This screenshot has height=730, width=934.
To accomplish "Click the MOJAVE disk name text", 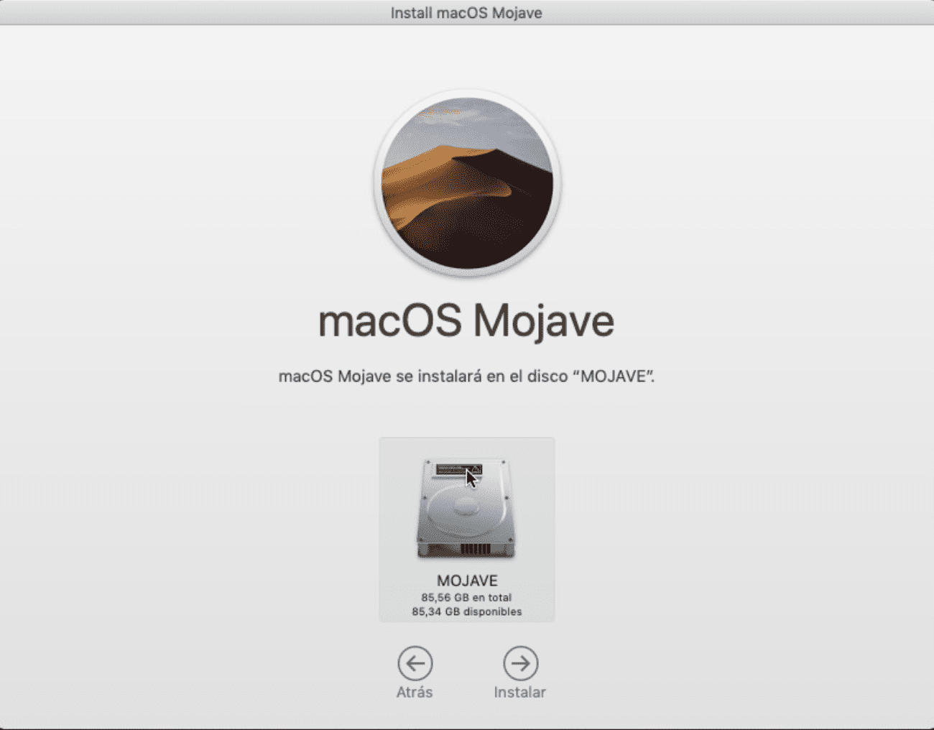I will (466, 581).
